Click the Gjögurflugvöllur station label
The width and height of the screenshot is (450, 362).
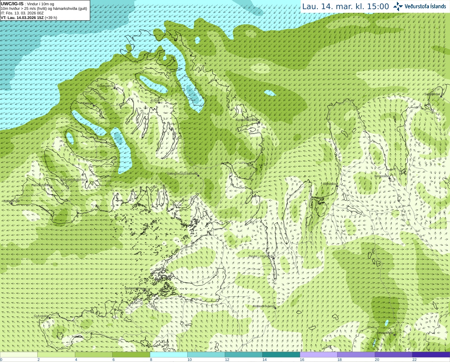(247, 120)
